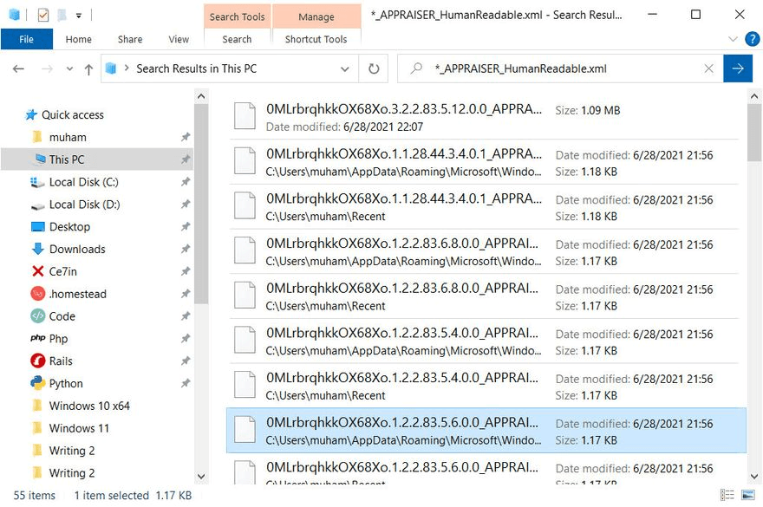The image size is (763, 507).
Task: Expand the ribbon with the chevron
Action: click(x=733, y=39)
